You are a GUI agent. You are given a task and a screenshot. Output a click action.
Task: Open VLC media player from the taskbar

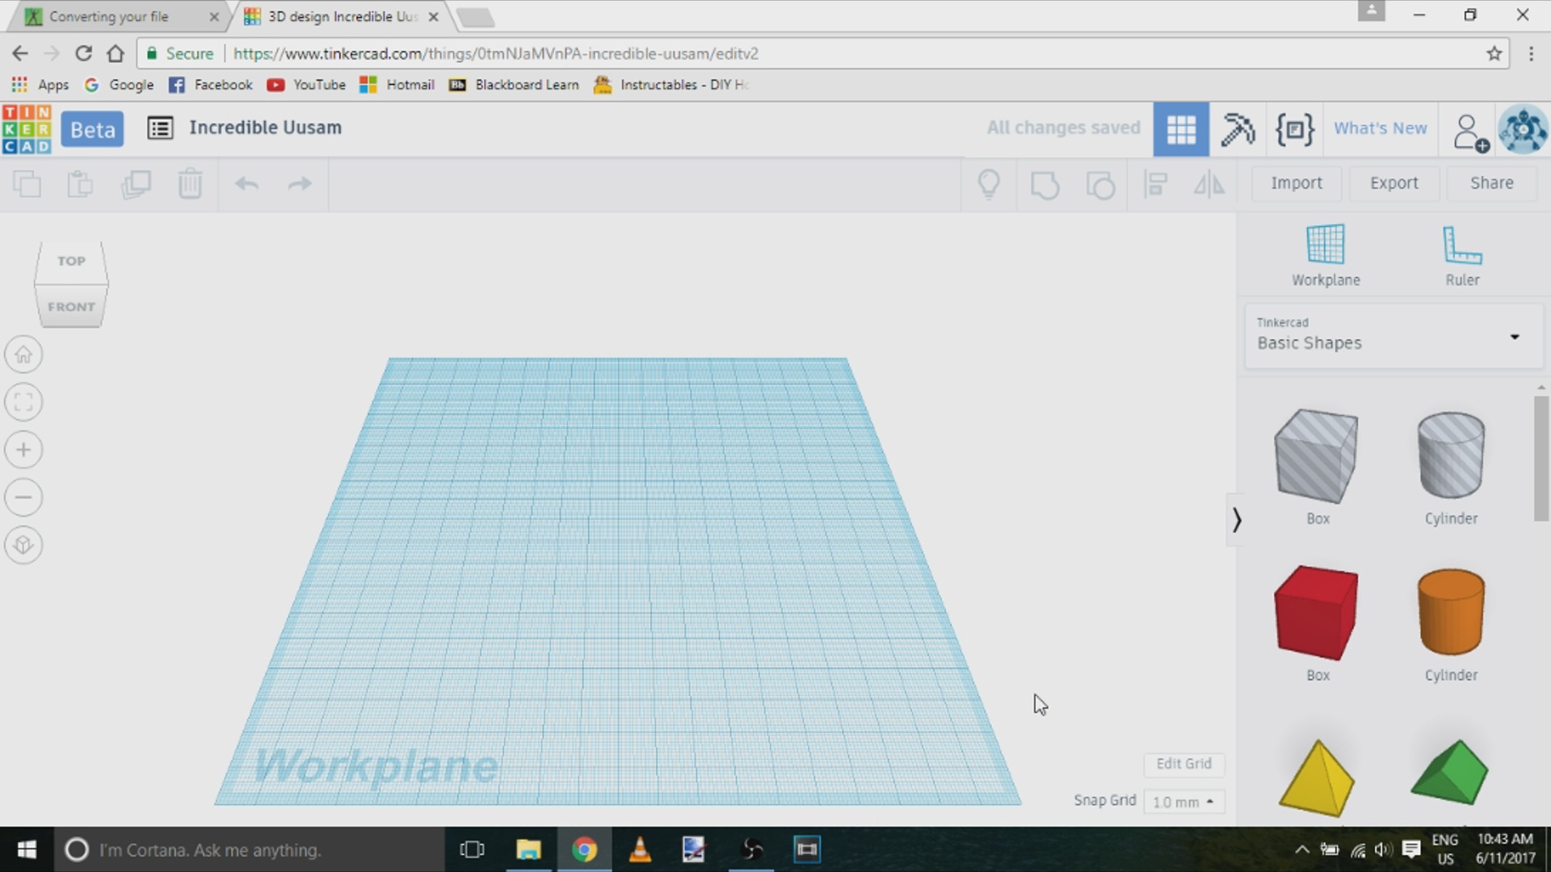point(640,849)
